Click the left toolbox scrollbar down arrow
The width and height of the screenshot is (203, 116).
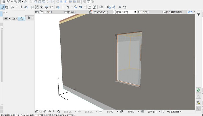[2, 104]
